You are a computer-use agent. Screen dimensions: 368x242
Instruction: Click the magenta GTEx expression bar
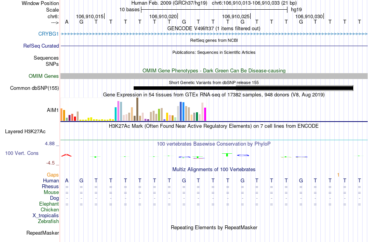coord(205,114)
